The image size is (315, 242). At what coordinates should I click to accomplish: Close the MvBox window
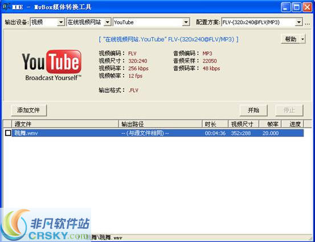[x=308, y=7]
